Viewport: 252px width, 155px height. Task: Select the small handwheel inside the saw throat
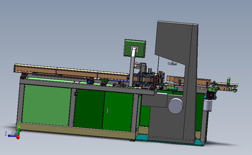[172, 63]
